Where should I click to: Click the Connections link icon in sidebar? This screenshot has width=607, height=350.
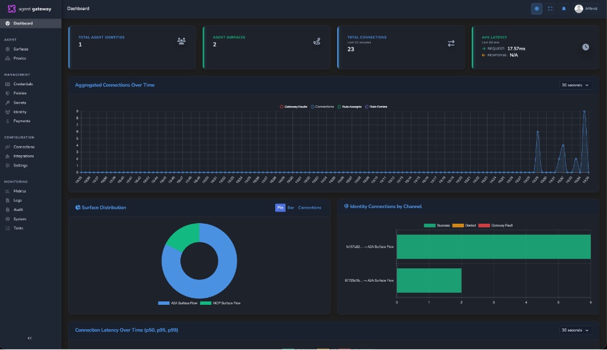coord(8,147)
